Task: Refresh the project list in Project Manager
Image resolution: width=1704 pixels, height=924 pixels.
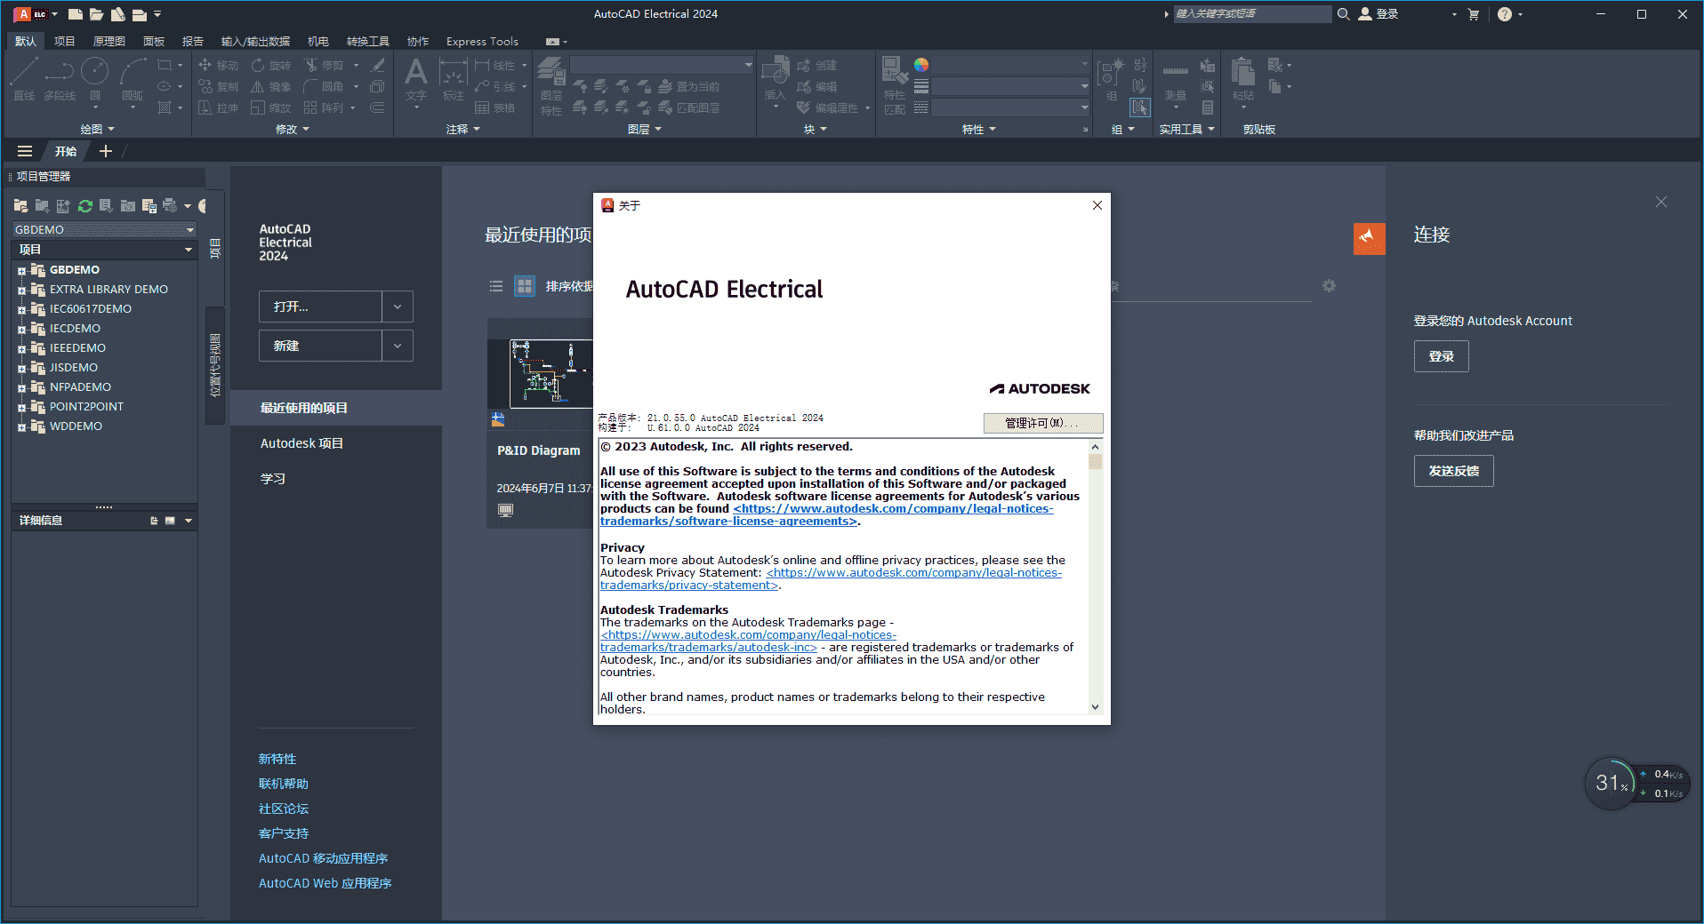Action: [84, 205]
